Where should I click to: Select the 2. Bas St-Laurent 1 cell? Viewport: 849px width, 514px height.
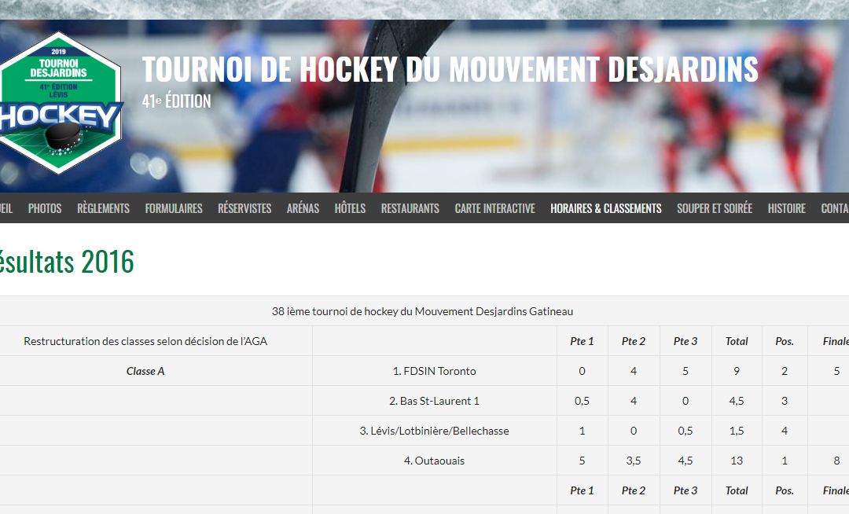click(434, 401)
